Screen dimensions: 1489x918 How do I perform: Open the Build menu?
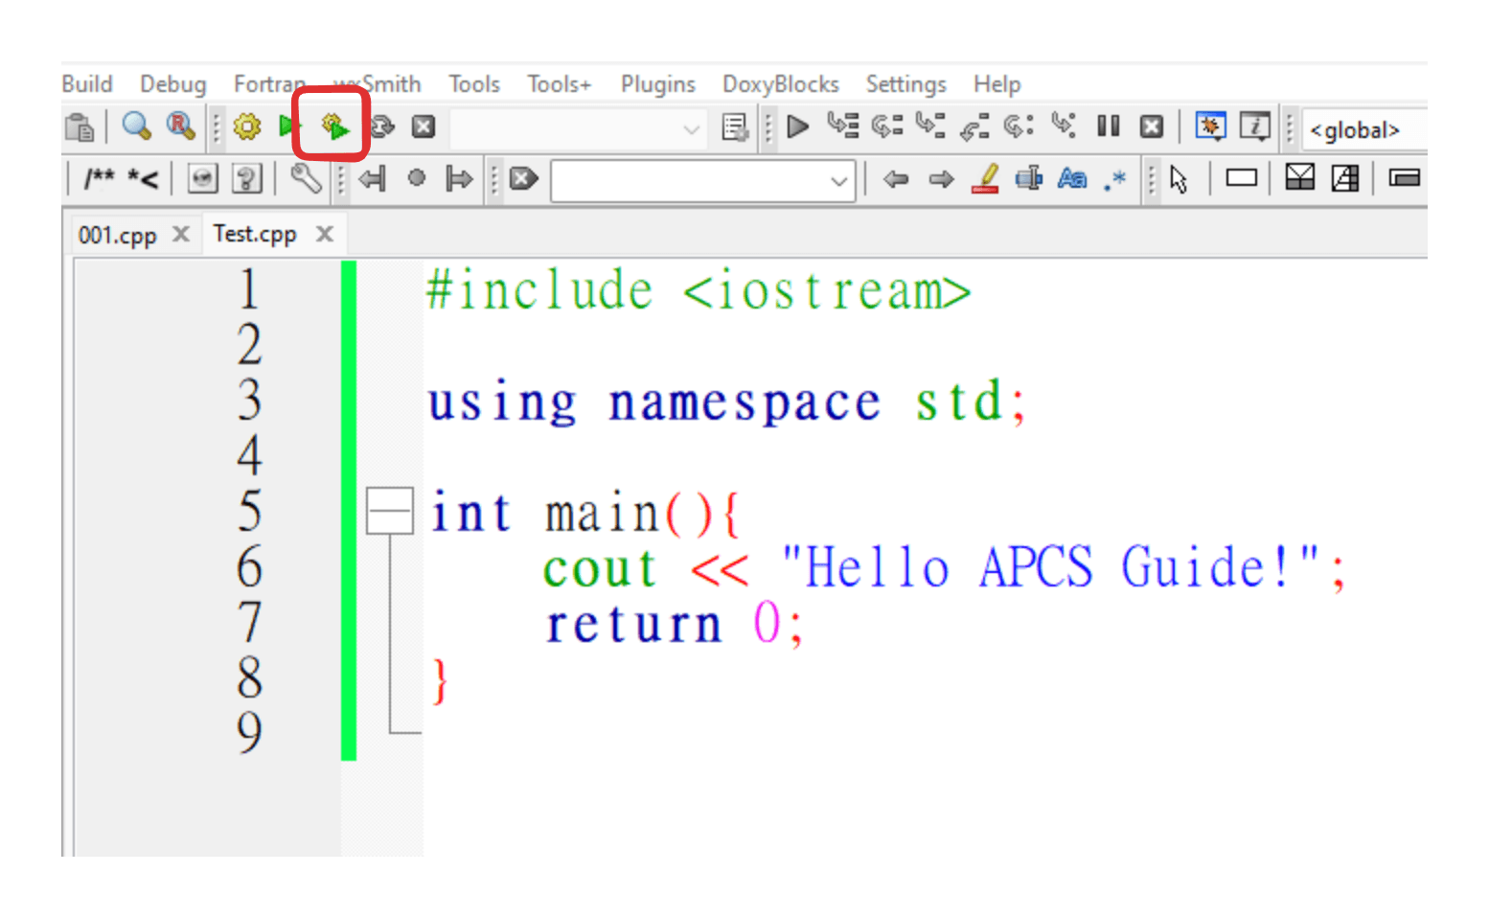[x=87, y=84]
